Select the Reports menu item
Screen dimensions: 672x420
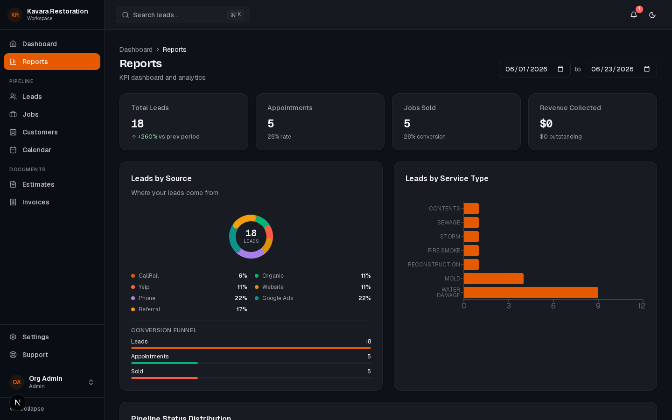pyautogui.click(x=52, y=62)
